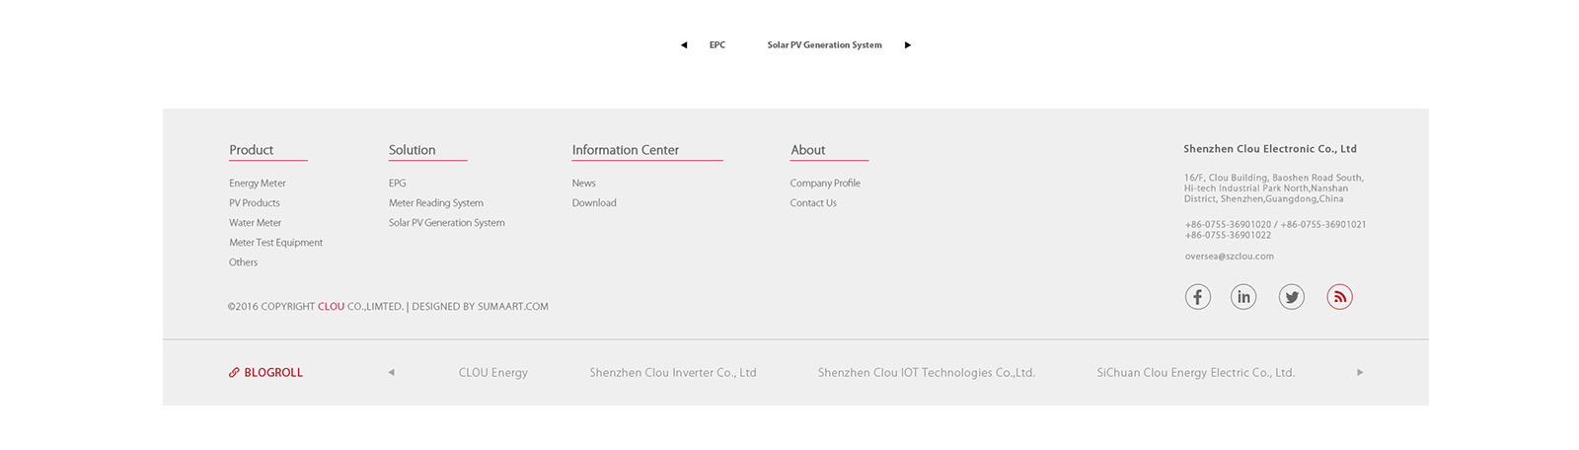Click the Blogroll chain link icon
This screenshot has width=1579, height=450.
234,373
